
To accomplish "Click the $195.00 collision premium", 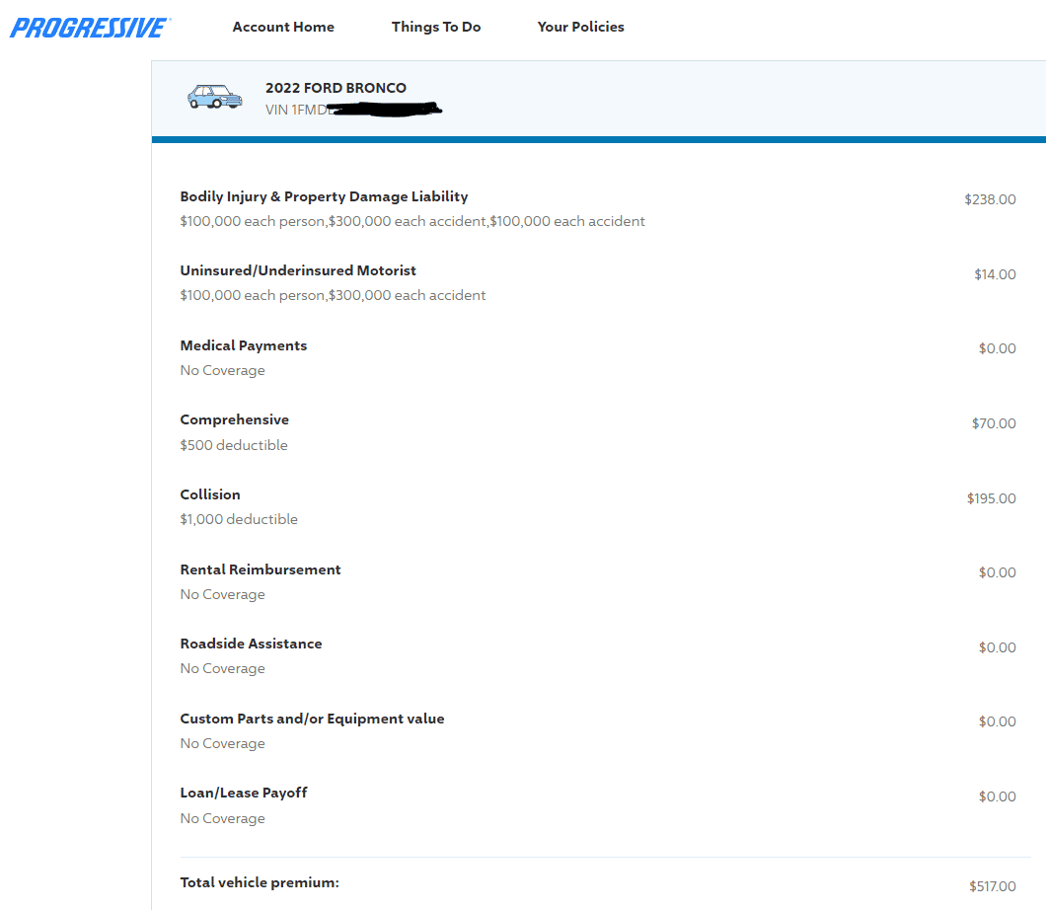I will (x=992, y=498).
